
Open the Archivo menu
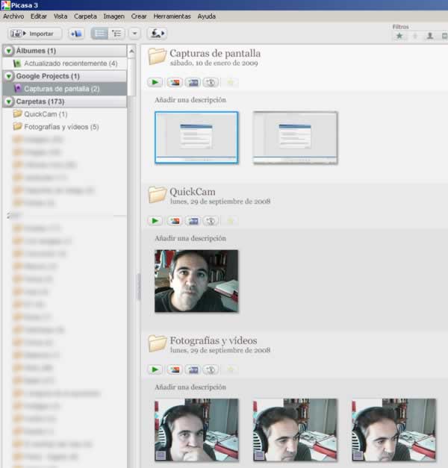click(x=13, y=16)
